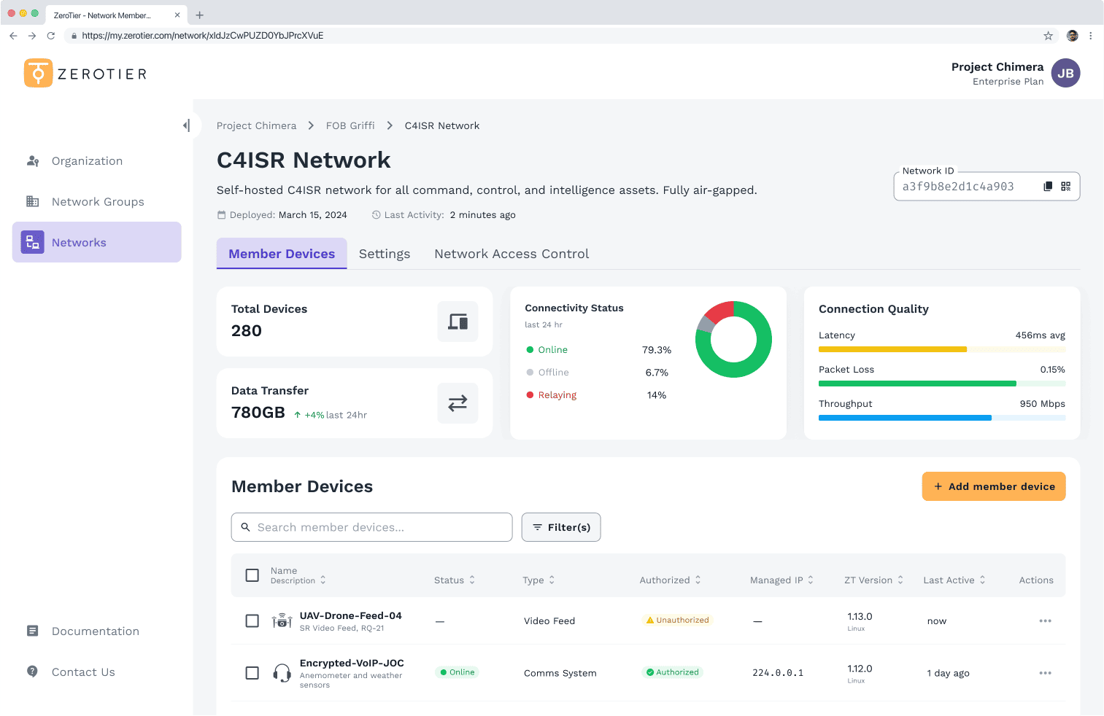
Task: Open Documentation page
Action: (97, 631)
